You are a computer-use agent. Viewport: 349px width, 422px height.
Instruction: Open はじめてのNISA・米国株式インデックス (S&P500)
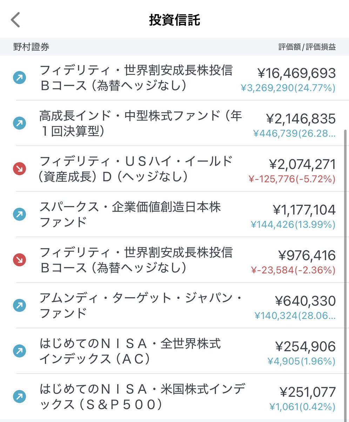pyautogui.click(x=174, y=397)
